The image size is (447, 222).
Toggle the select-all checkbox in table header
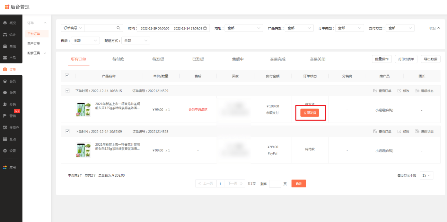click(67, 75)
